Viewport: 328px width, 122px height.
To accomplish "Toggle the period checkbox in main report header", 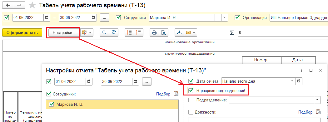I will click(7, 17).
